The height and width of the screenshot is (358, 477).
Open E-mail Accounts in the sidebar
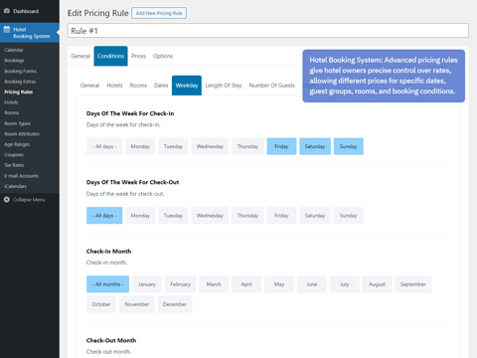(x=22, y=176)
